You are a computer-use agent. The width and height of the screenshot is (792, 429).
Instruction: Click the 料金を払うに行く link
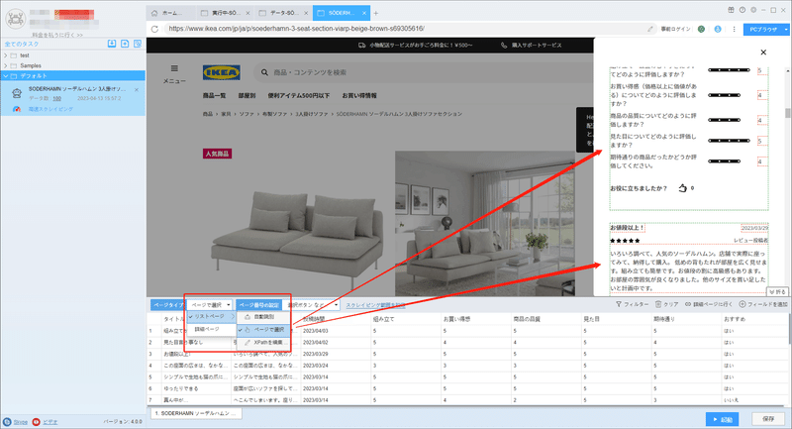[57, 35]
